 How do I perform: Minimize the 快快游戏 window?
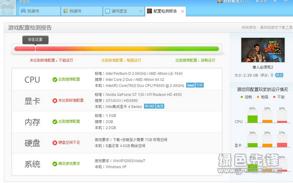click(275, 1)
